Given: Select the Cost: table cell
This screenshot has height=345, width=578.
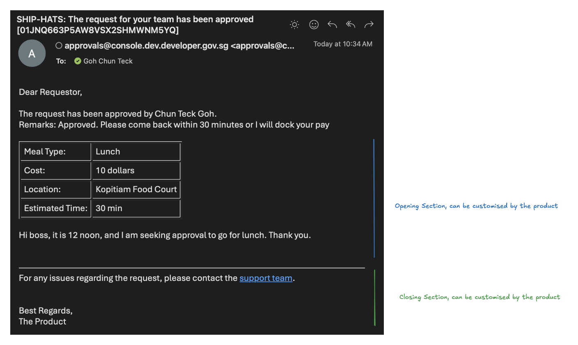Looking at the screenshot, I should (56, 170).
